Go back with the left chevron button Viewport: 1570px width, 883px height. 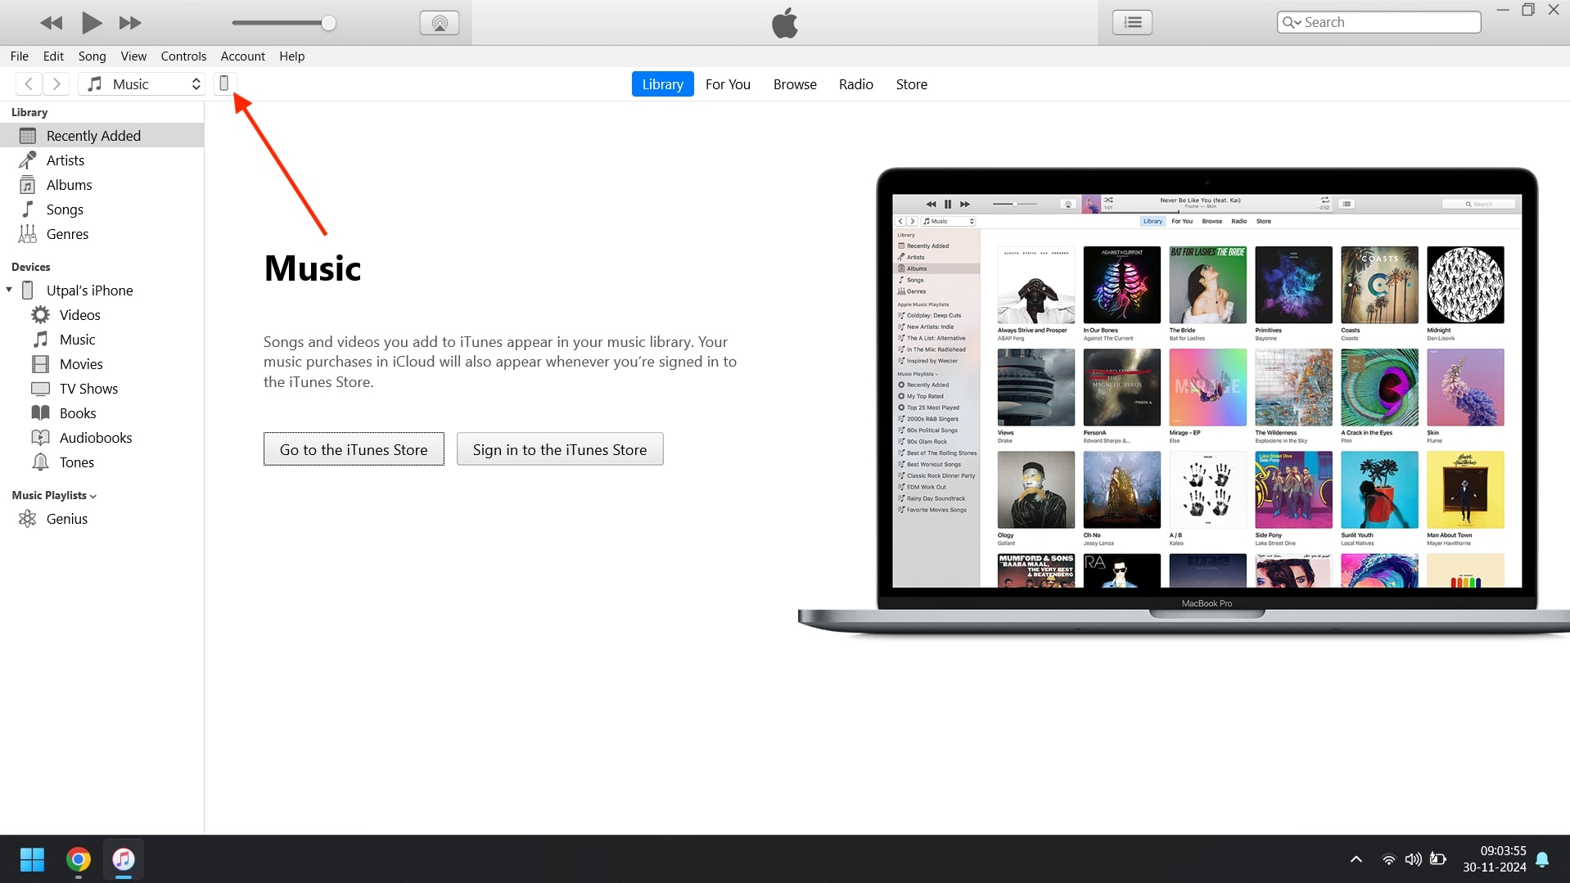pyautogui.click(x=29, y=83)
